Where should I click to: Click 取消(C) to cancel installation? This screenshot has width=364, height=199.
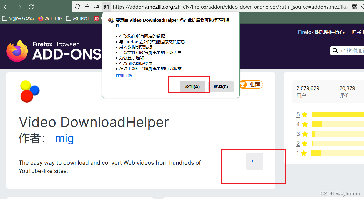tap(221, 87)
